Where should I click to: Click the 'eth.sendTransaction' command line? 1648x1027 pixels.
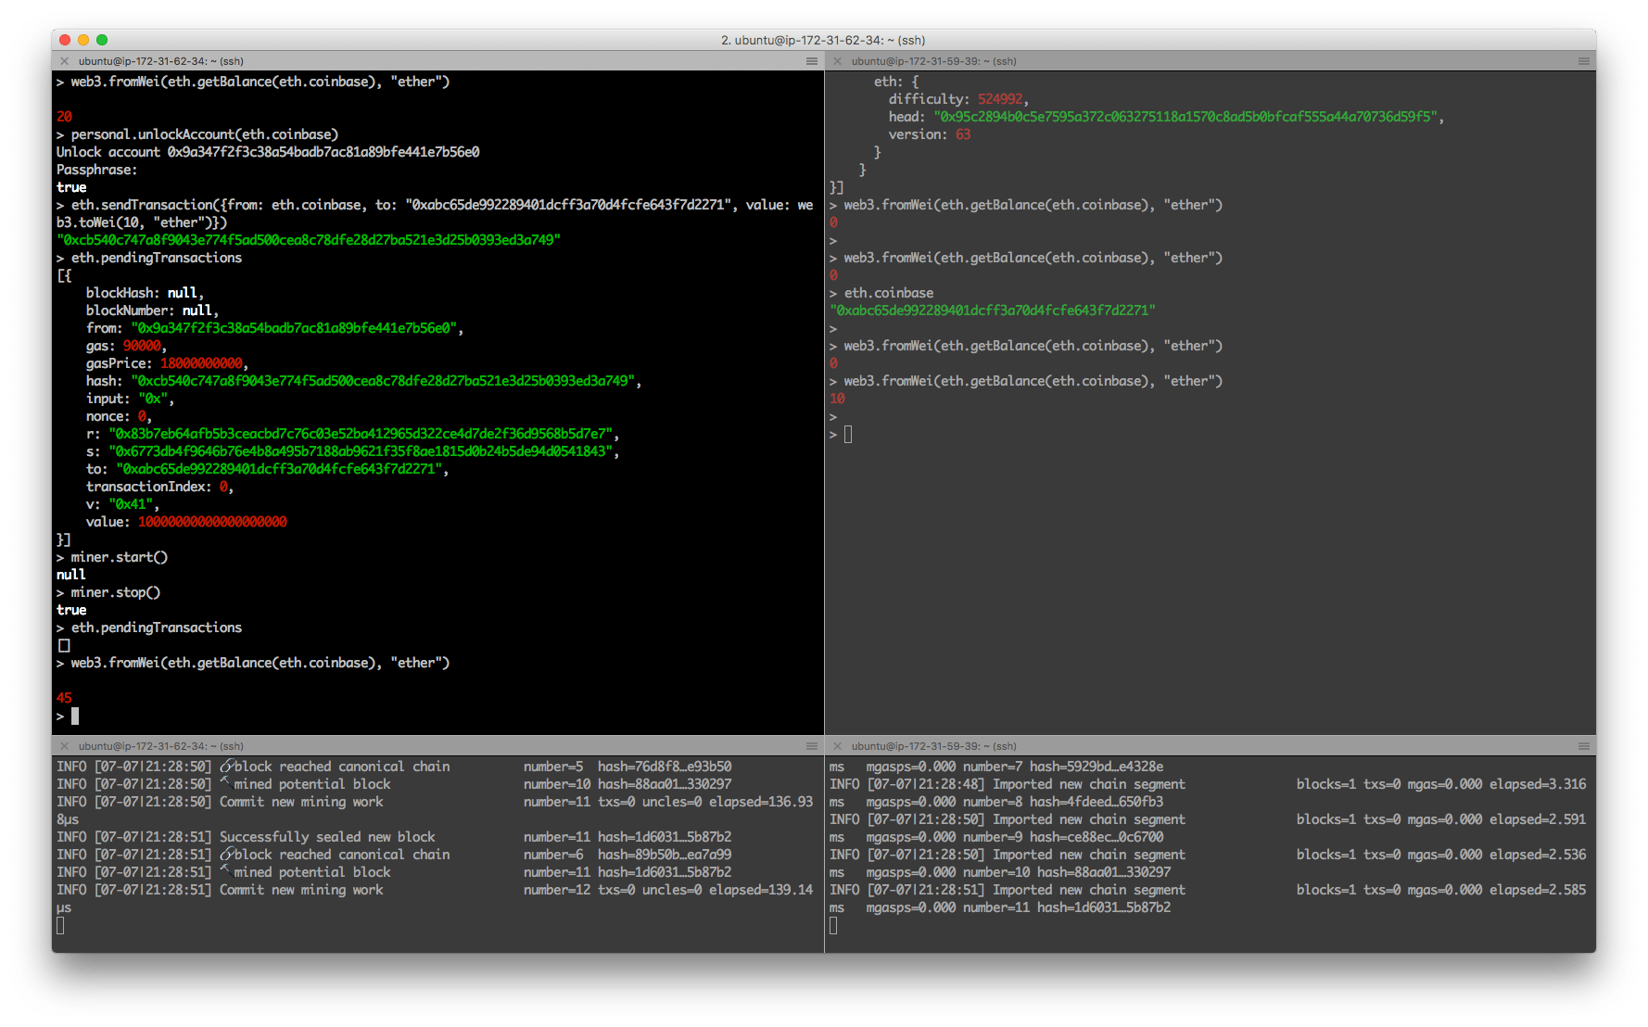(435, 213)
